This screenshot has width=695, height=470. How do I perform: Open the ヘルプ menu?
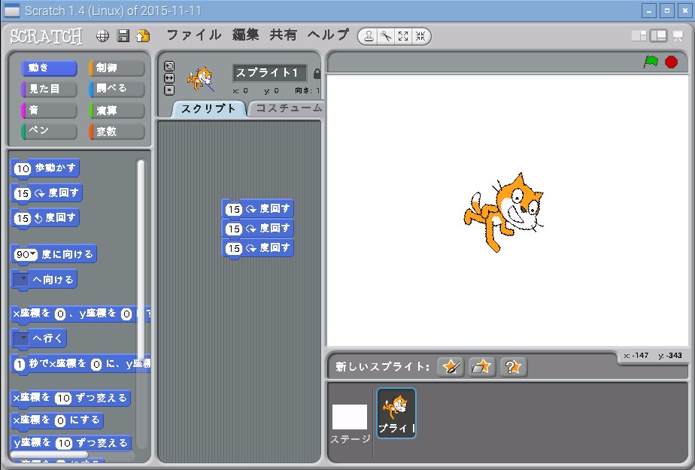click(x=328, y=35)
